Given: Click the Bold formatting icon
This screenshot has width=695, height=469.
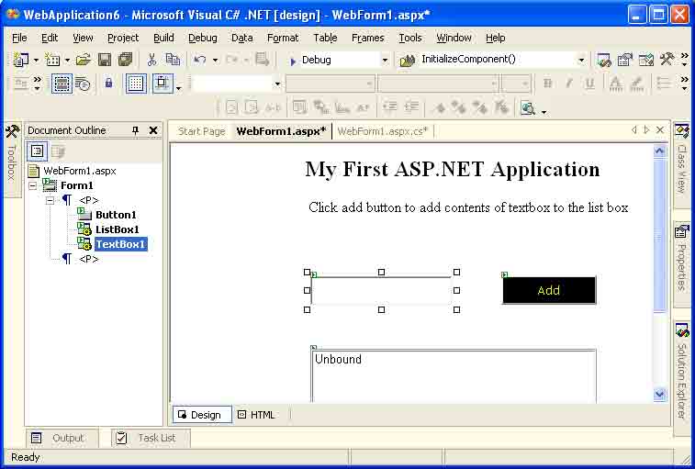Looking at the screenshot, I should point(548,84).
